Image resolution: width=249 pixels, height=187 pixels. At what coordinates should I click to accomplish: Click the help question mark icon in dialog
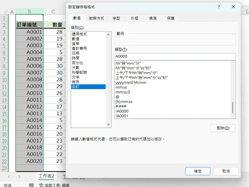tap(219, 7)
